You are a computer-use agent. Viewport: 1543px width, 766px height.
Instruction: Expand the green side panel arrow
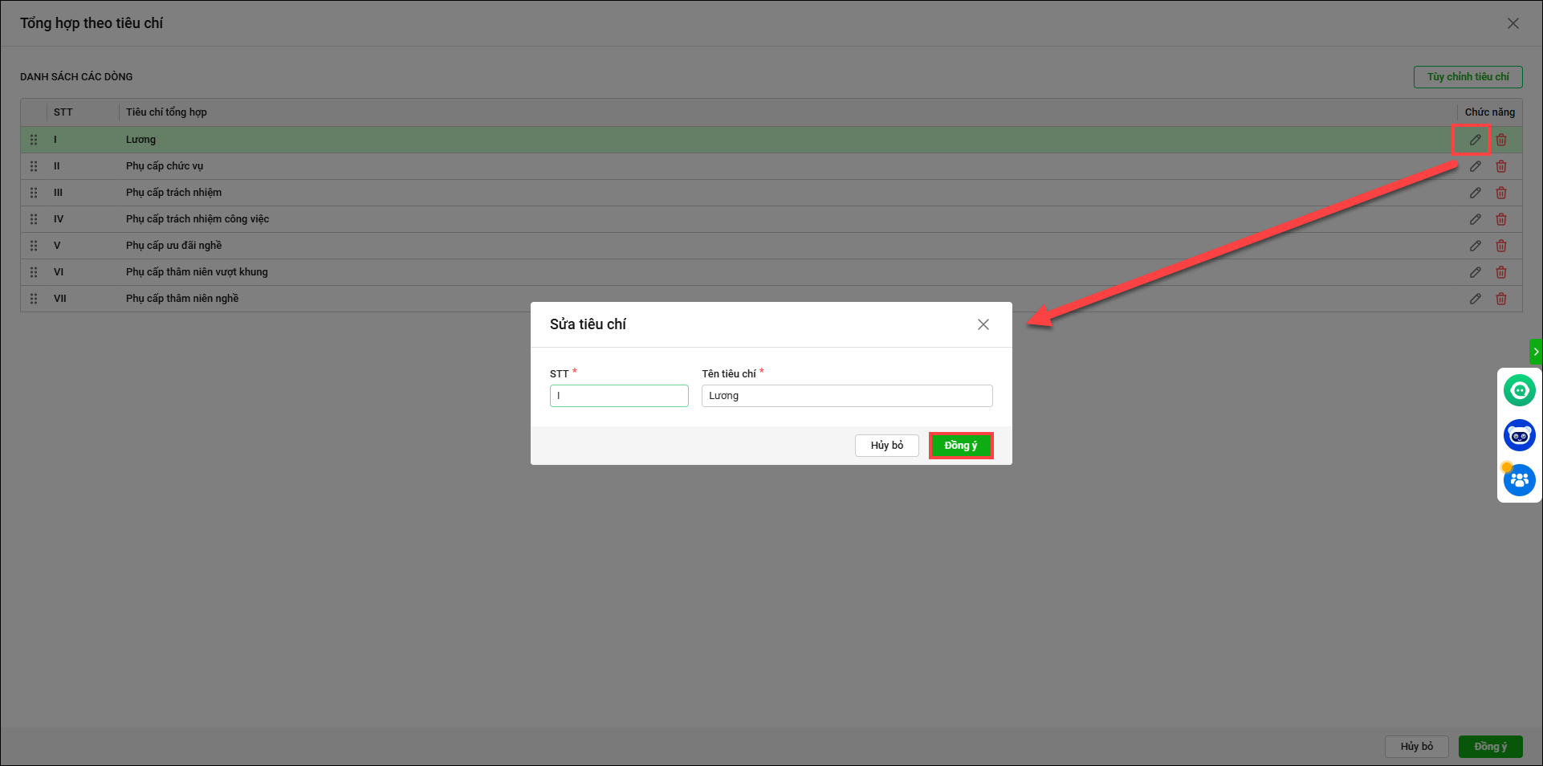(1536, 352)
